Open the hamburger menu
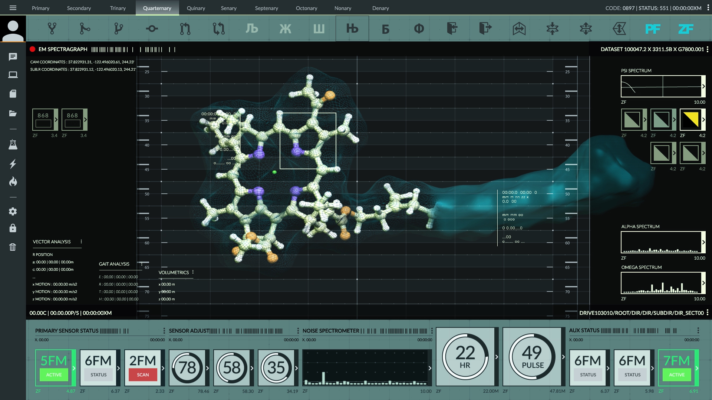The height and width of the screenshot is (400, 712). (13, 8)
